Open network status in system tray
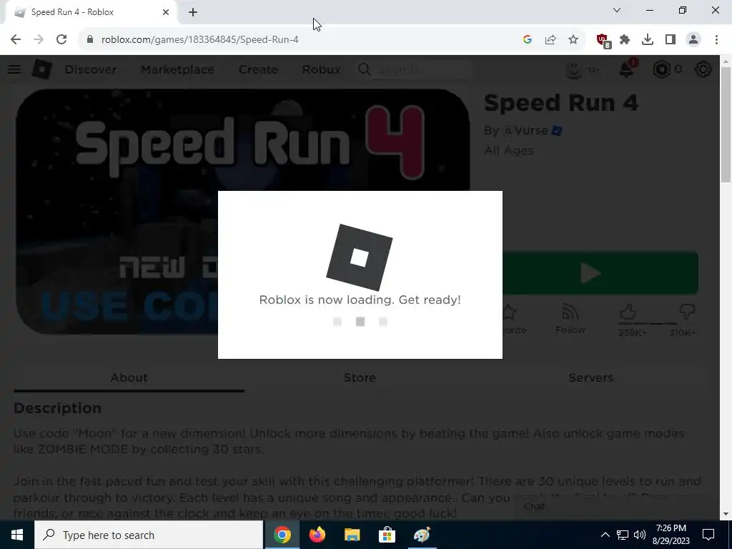This screenshot has height=549, width=732. [x=623, y=535]
